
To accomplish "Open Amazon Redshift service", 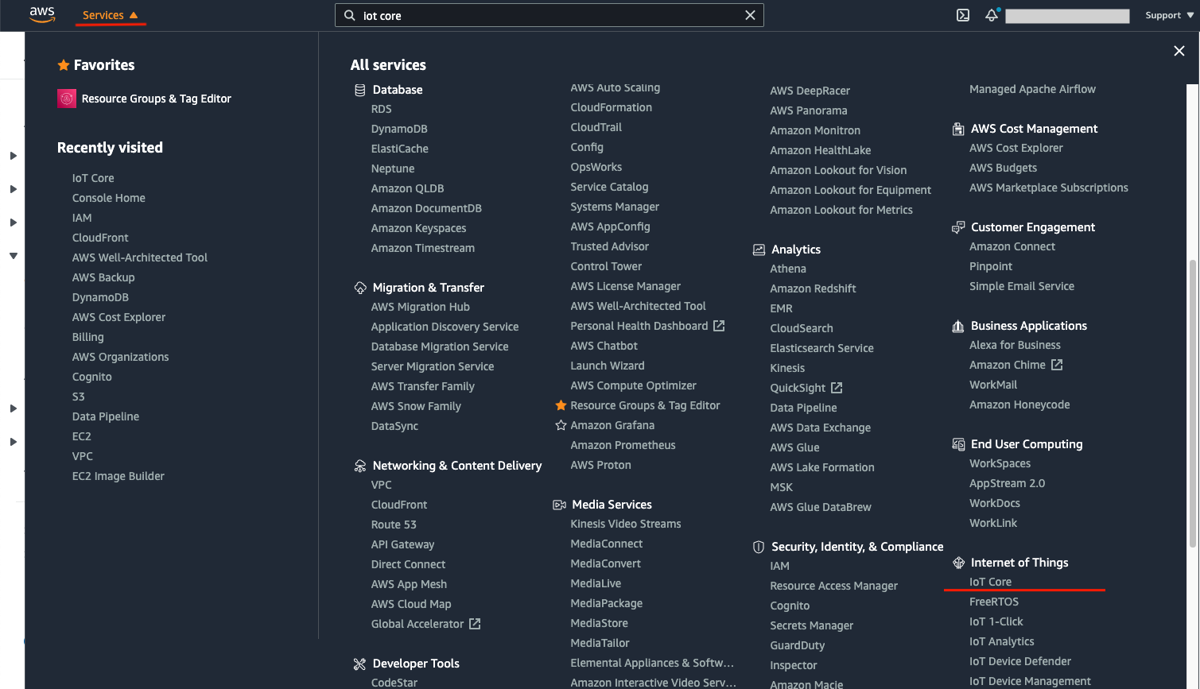I will [813, 288].
